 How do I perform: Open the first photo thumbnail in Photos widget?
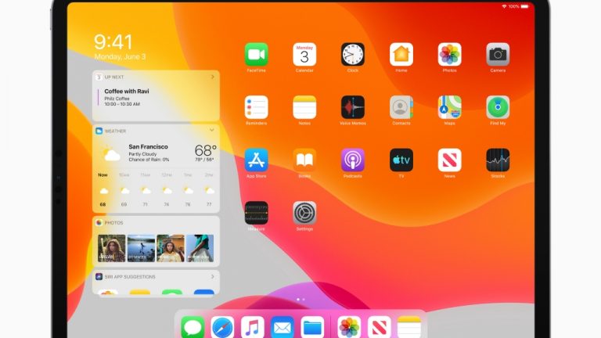[112, 248]
